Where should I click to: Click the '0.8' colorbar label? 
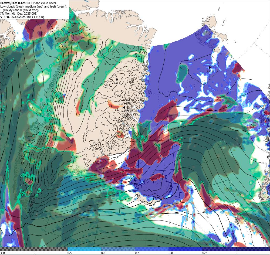pyautogui.click(x=171, y=253)
